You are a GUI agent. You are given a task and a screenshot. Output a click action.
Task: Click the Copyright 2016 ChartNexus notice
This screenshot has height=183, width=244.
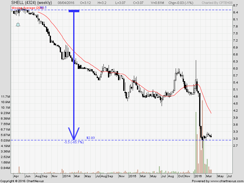[x=22, y=181]
